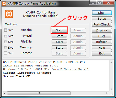The height and width of the screenshot is (98, 116).
Task: Close the XAMPP window
Action: (x=108, y=3)
